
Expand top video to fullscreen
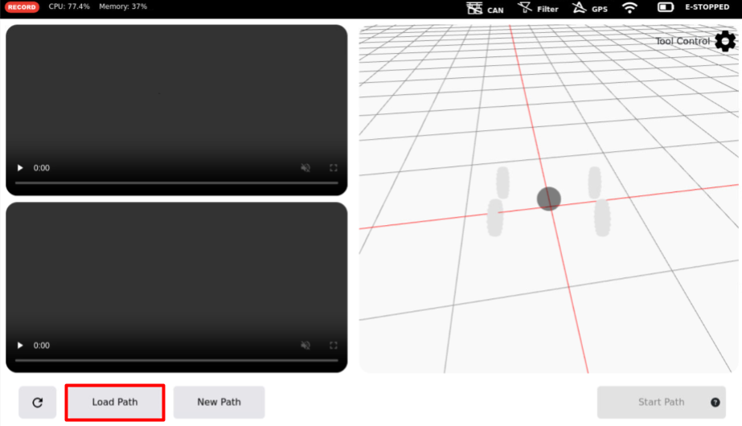tap(333, 168)
